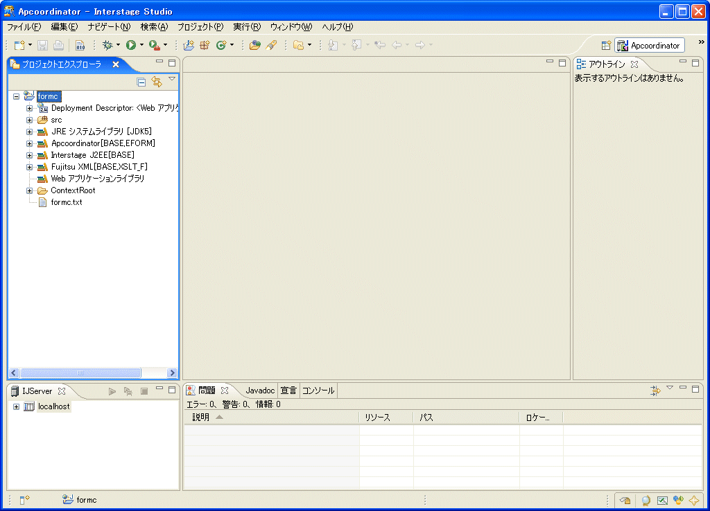Click the new Java class icon
This screenshot has height=511, width=710.
click(221, 45)
